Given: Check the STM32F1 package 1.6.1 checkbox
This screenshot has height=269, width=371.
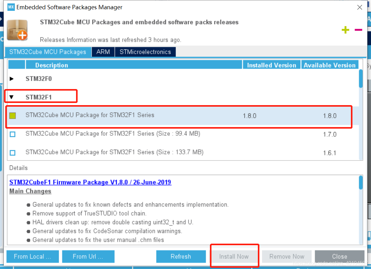Looking at the screenshot, I should click(x=12, y=153).
